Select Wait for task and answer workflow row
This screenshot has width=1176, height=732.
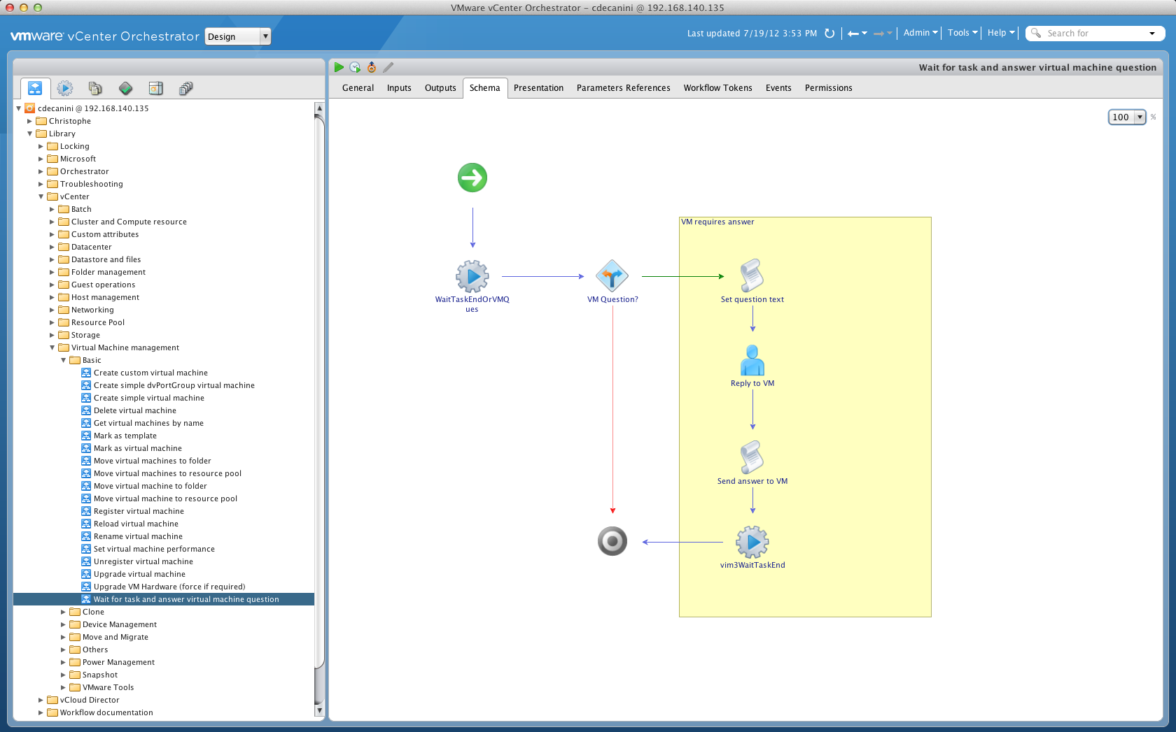(164, 599)
